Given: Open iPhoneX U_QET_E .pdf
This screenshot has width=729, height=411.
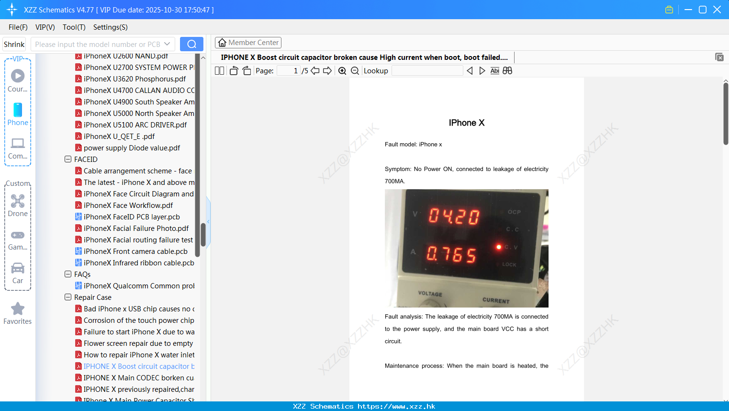Looking at the screenshot, I should tap(119, 136).
